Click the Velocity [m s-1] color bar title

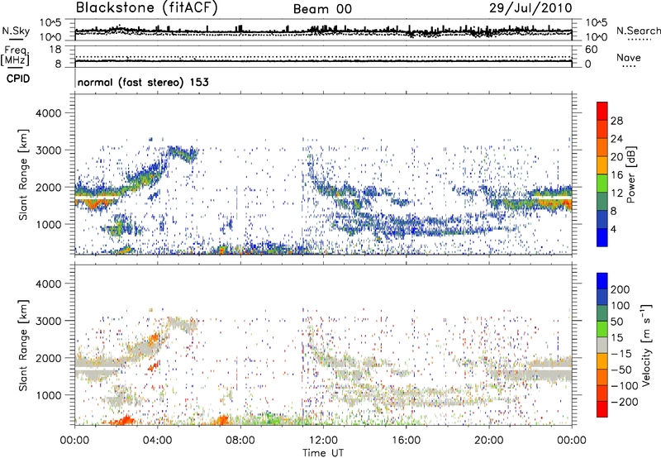(x=646, y=345)
